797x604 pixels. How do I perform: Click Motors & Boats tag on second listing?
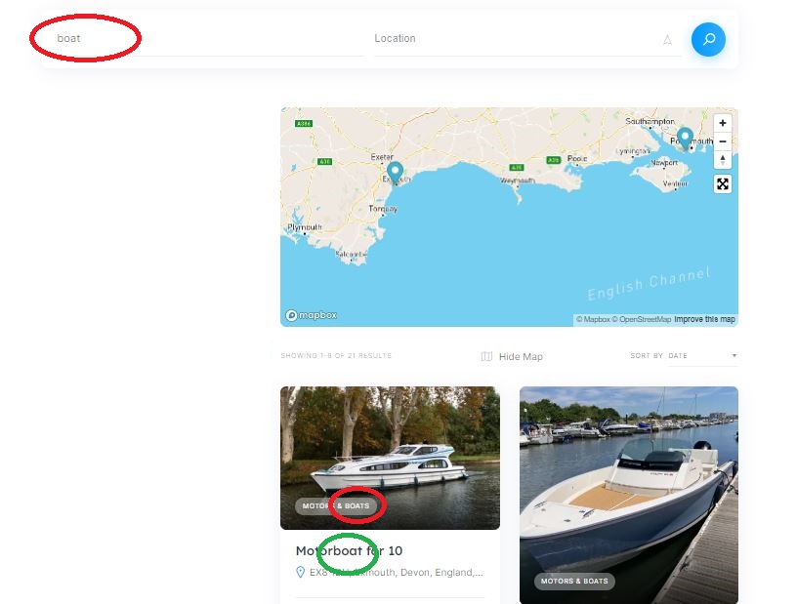pos(574,582)
